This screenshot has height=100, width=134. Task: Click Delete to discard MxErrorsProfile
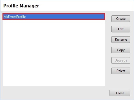(121, 71)
